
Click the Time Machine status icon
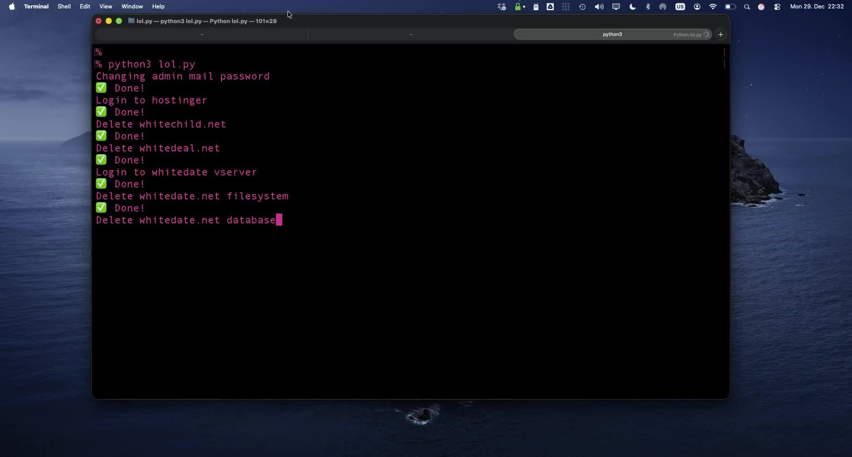[x=582, y=7]
